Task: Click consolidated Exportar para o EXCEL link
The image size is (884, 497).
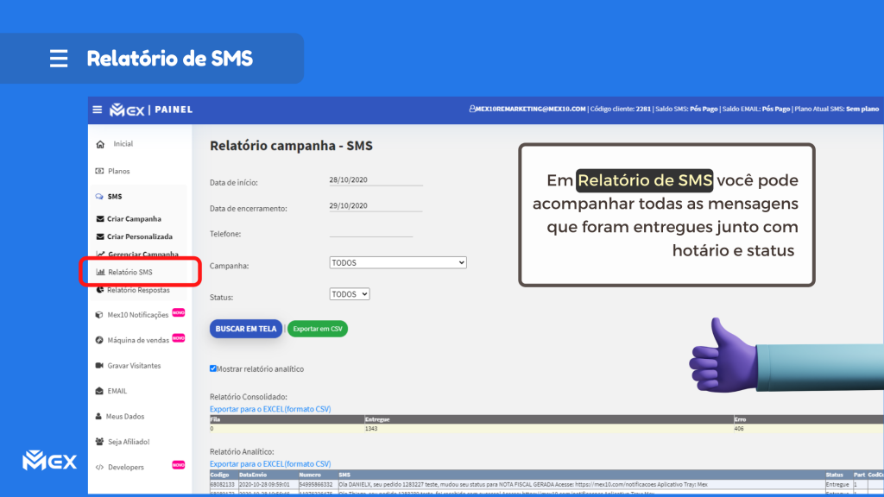Action: [x=270, y=409]
